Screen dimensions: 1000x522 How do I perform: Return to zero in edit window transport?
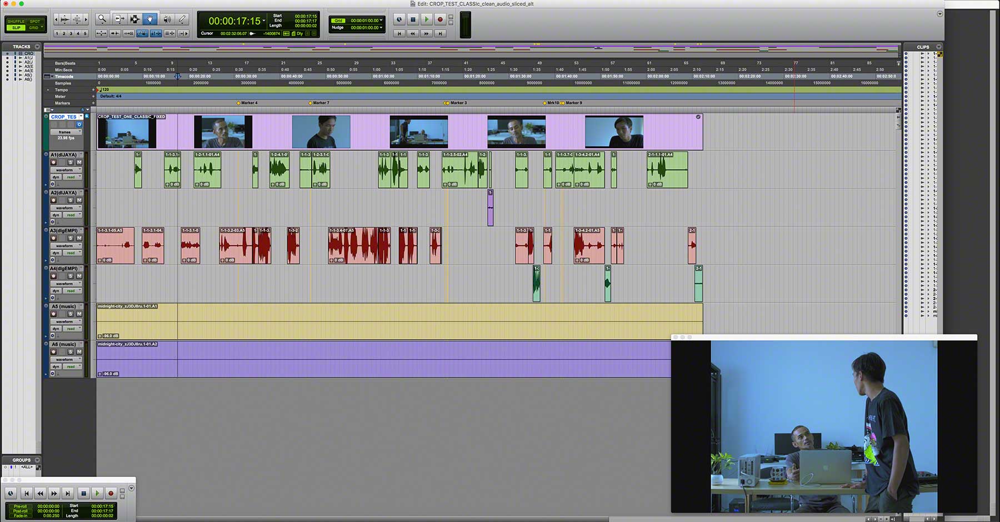[x=399, y=33]
